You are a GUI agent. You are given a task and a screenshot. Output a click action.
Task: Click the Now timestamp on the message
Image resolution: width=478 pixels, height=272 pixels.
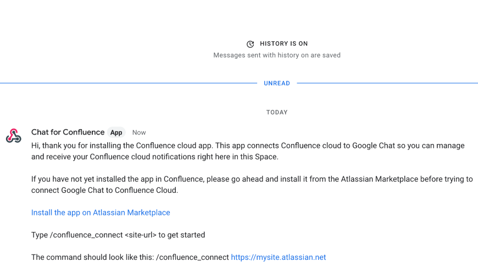(x=139, y=132)
